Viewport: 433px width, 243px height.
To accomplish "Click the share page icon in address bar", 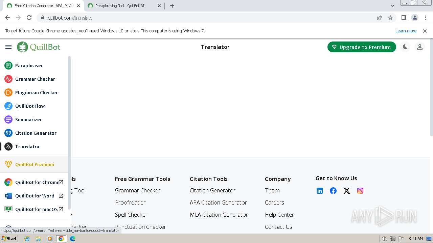I will 380,18.
